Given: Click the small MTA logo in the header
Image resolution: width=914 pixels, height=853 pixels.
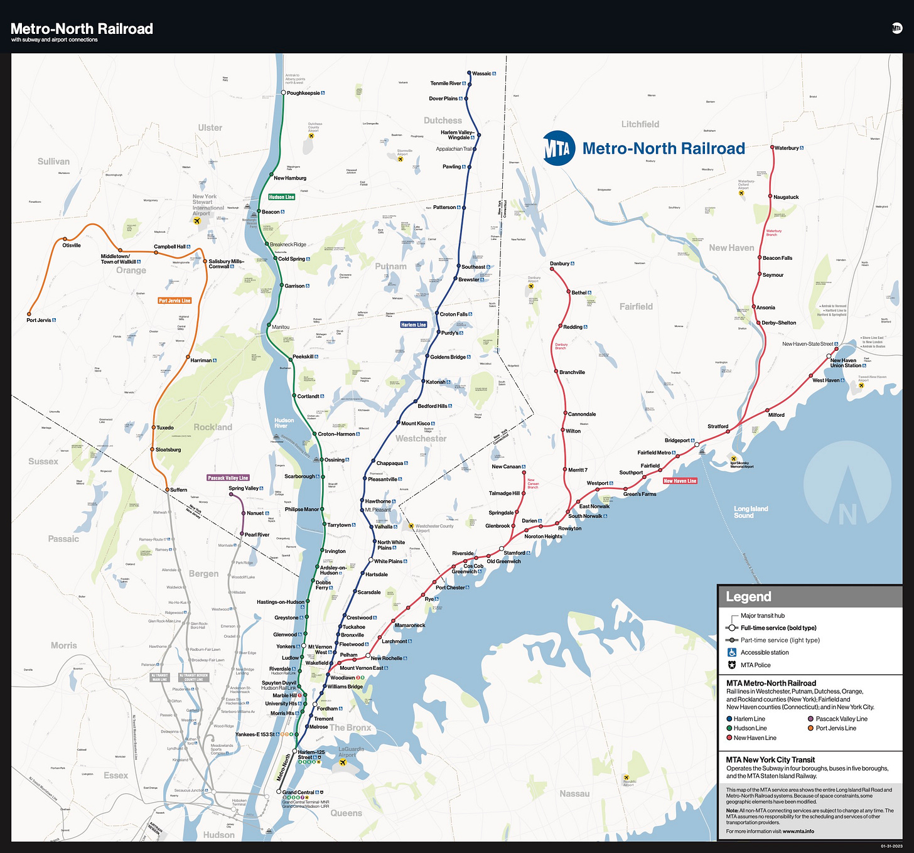Looking at the screenshot, I should pos(897,28).
